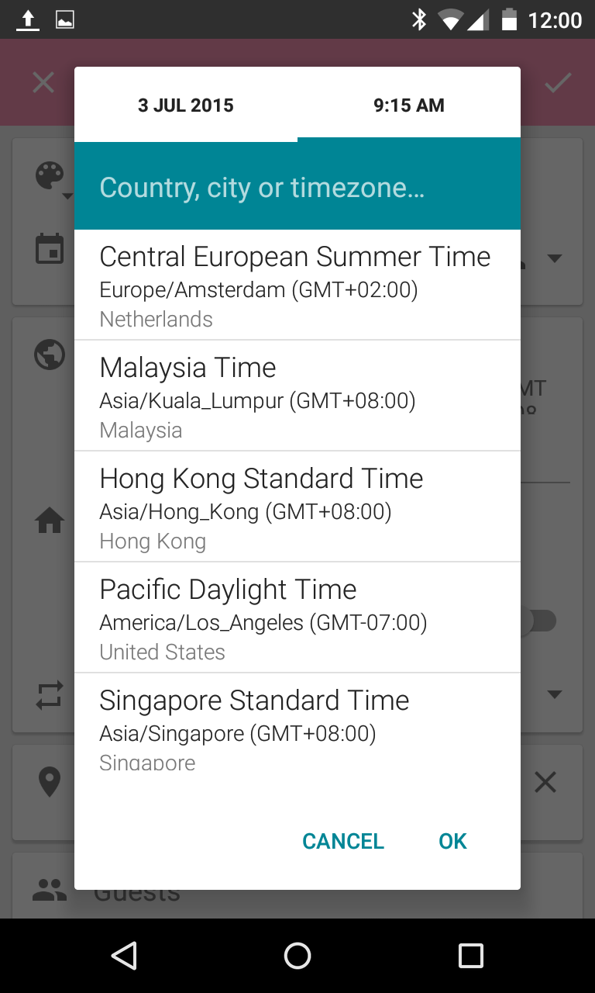Tap the Android back navigation button
The width and height of the screenshot is (595, 993).
(x=124, y=956)
